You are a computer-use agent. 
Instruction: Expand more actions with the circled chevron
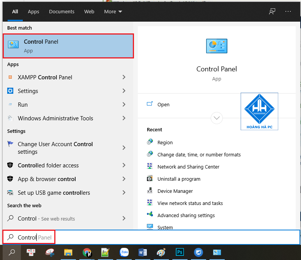coord(216,118)
